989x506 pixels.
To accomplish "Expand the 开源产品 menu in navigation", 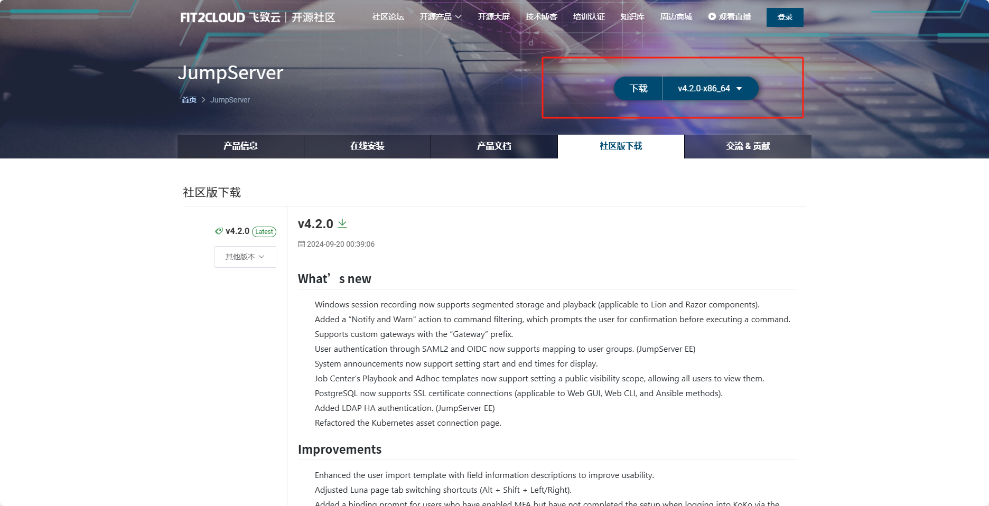I will point(440,16).
